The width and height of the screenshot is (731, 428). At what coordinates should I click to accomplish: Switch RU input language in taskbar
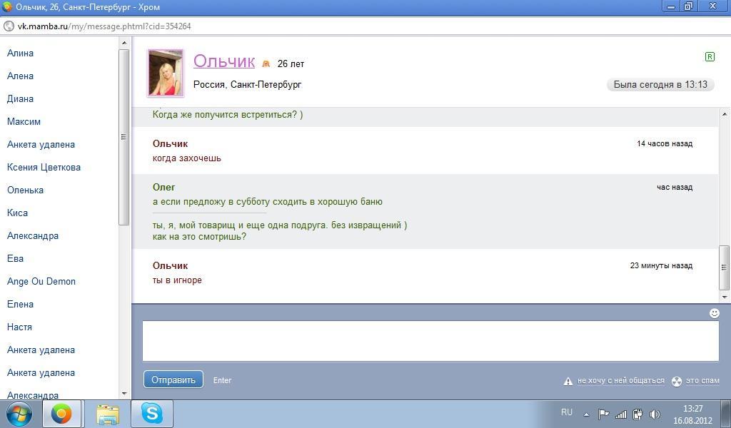tap(567, 412)
